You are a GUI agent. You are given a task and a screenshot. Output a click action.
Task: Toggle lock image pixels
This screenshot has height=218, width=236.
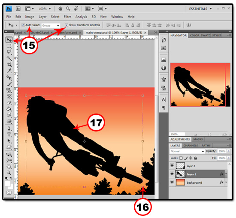(186, 158)
